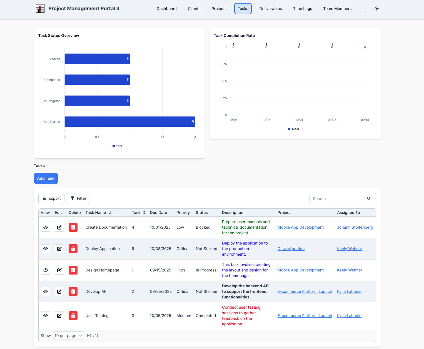
Task: Expand the 10 per page dropdown
Action: pyautogui.click(x=68, y=336)
